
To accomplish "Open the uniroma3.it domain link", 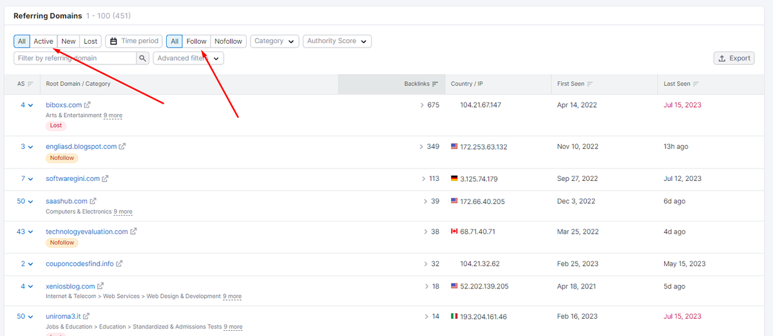I will [x=63, y=317].
